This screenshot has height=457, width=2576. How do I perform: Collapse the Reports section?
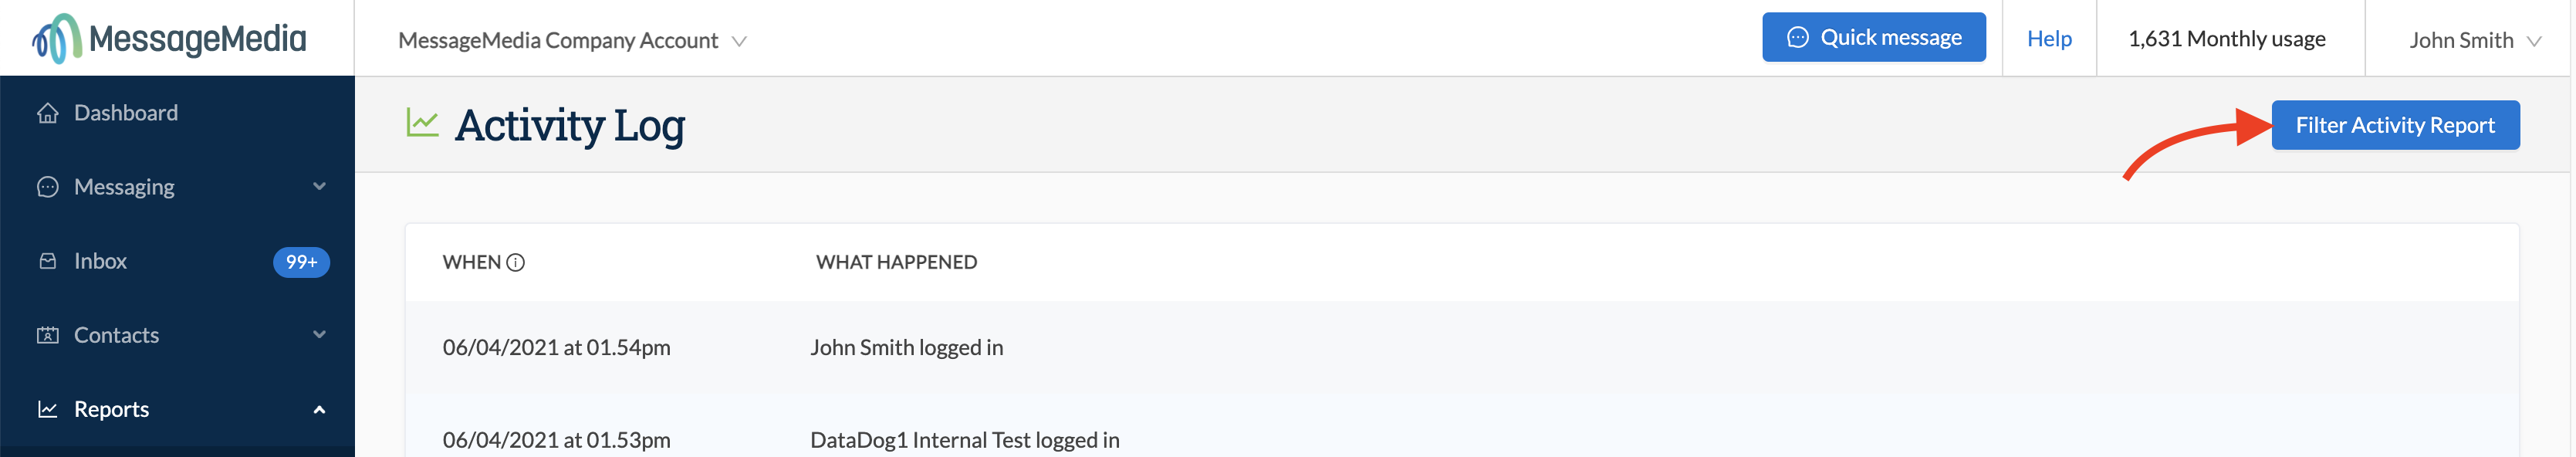click(319, 408)
